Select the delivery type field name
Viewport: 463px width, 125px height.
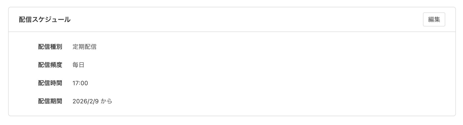[x=50, y=47]
